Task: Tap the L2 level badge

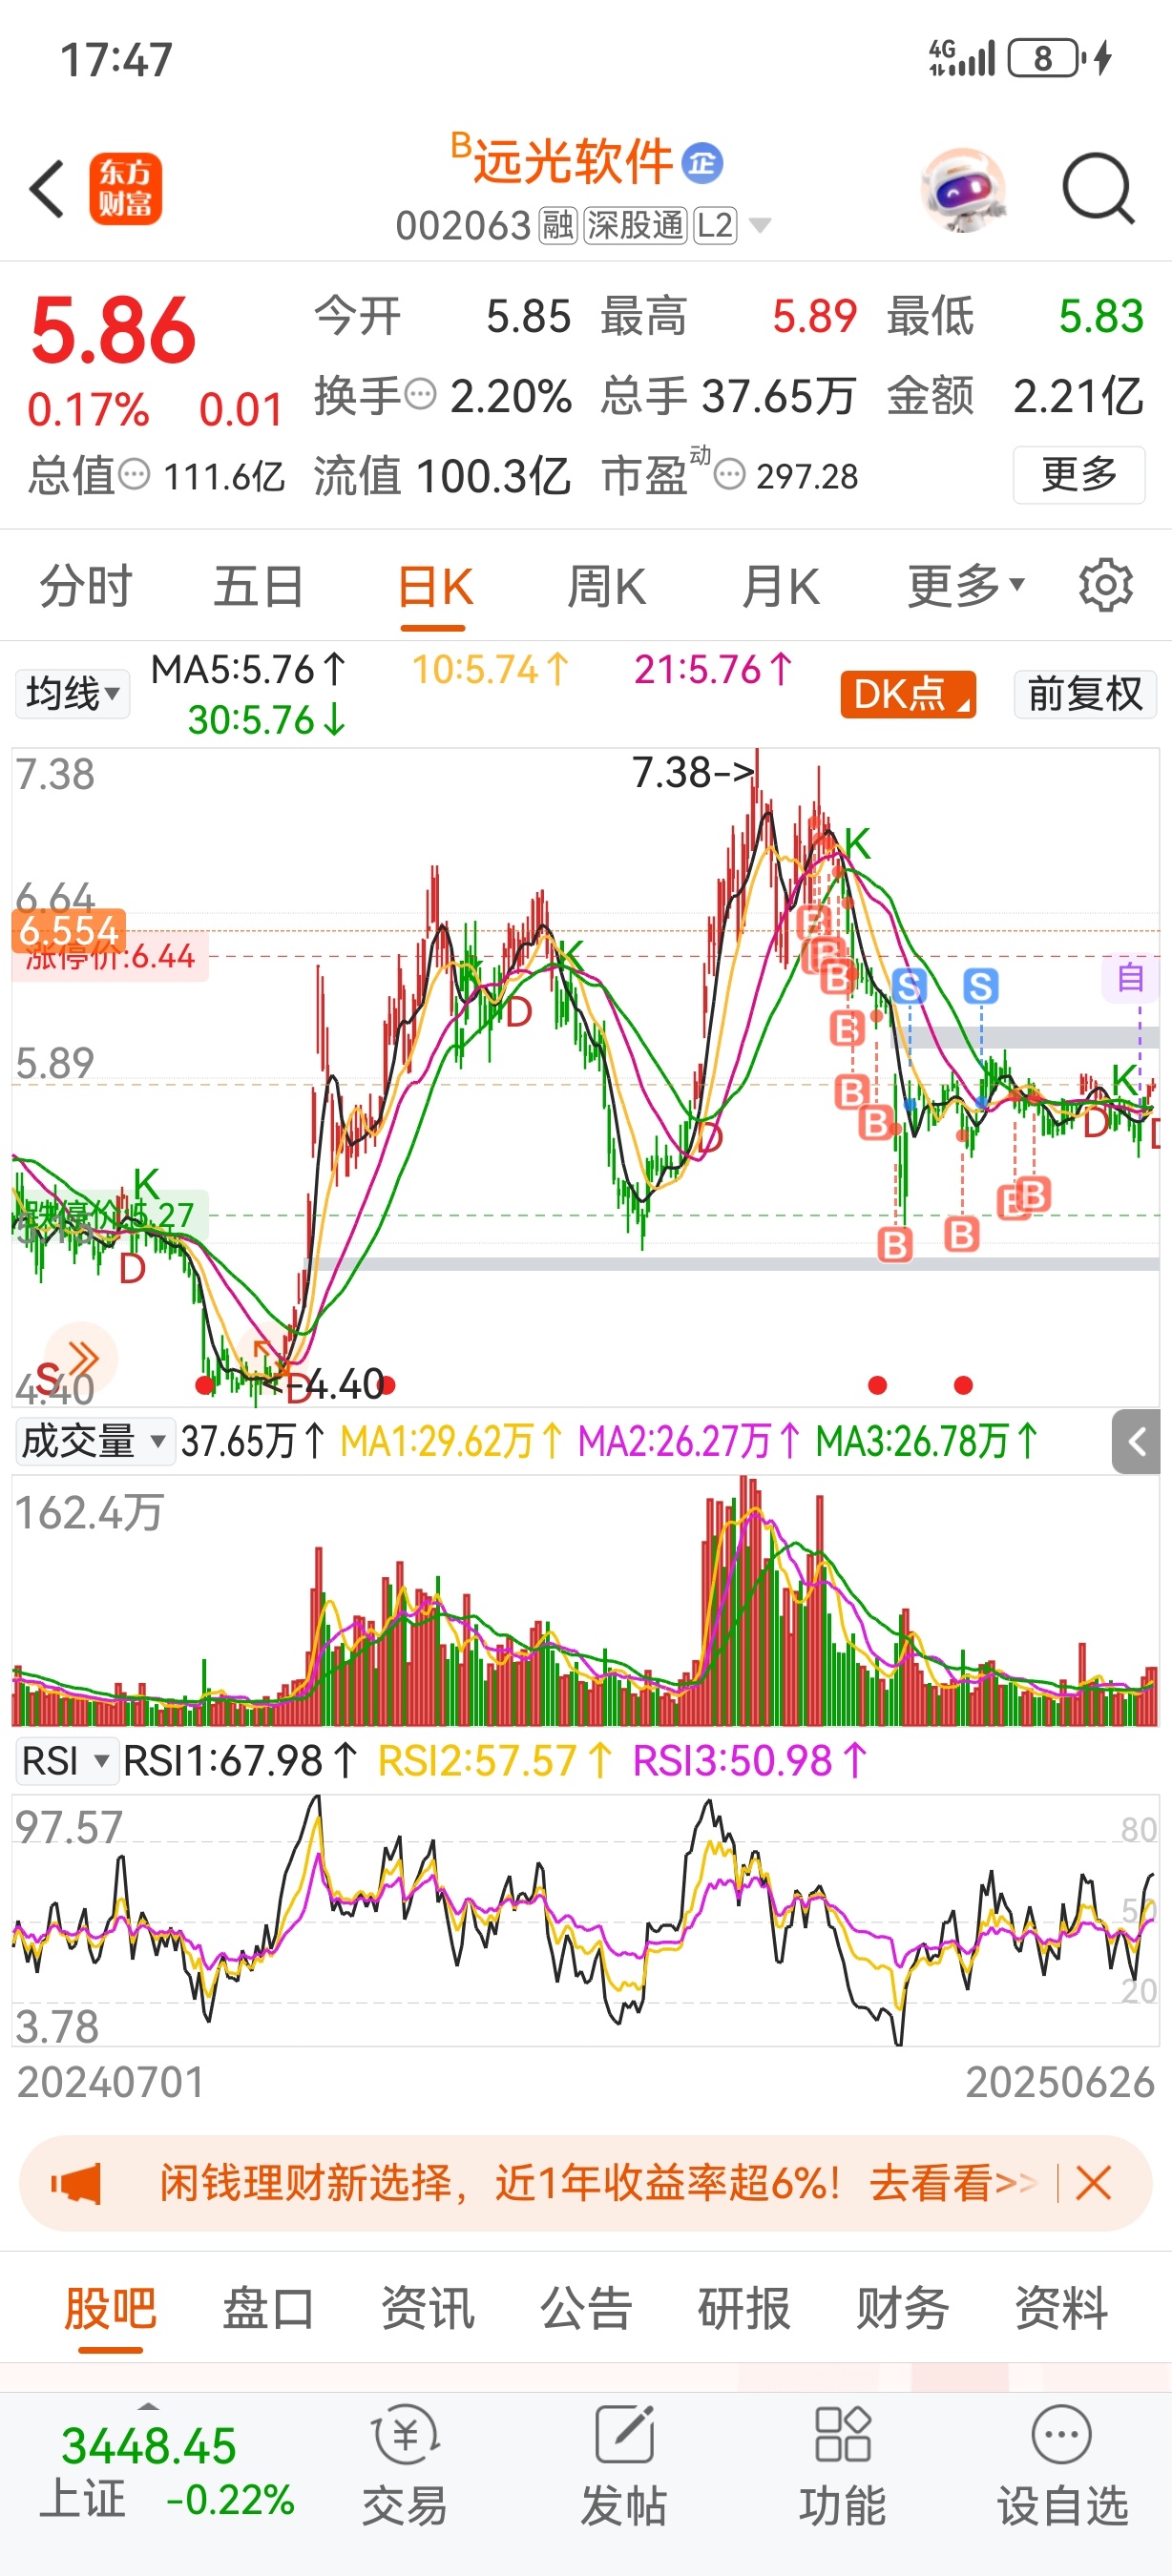Action: click(x=715, y=226)
